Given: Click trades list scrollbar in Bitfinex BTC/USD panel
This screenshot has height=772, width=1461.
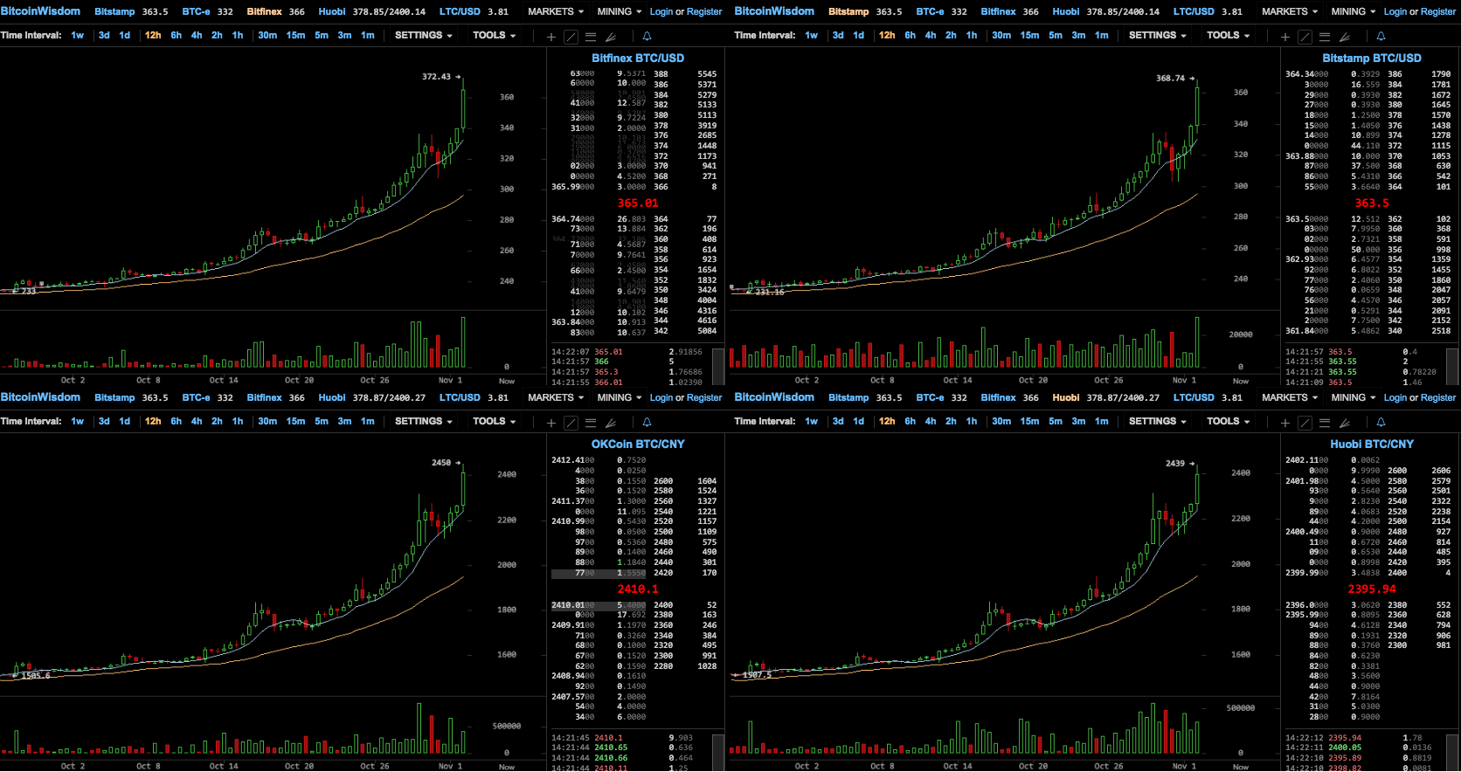Looking at the screenshot, I should (x=718, y=366).
